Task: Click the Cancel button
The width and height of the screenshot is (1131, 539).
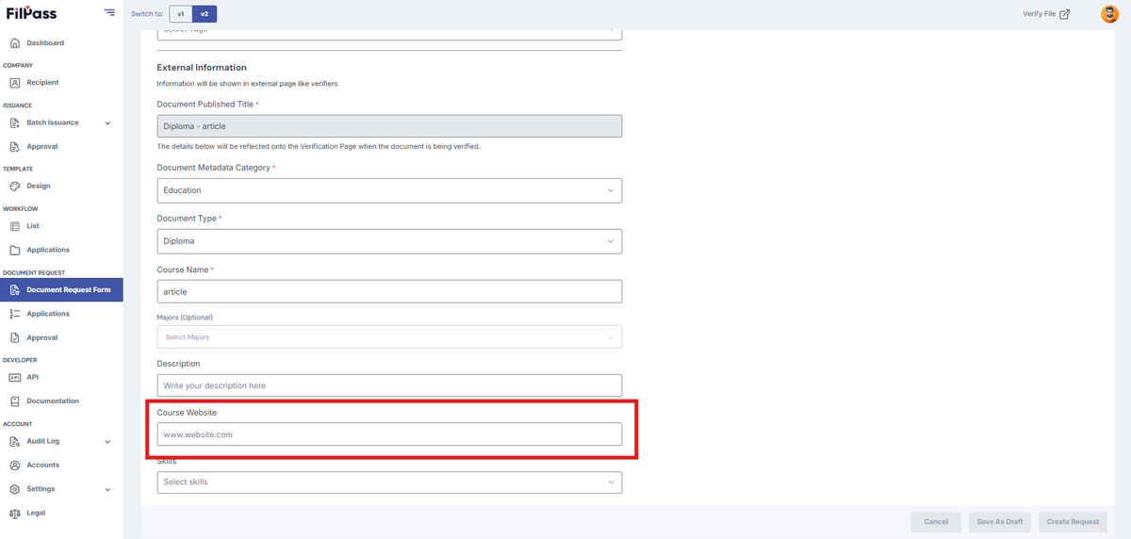Action: coord(936,522)
